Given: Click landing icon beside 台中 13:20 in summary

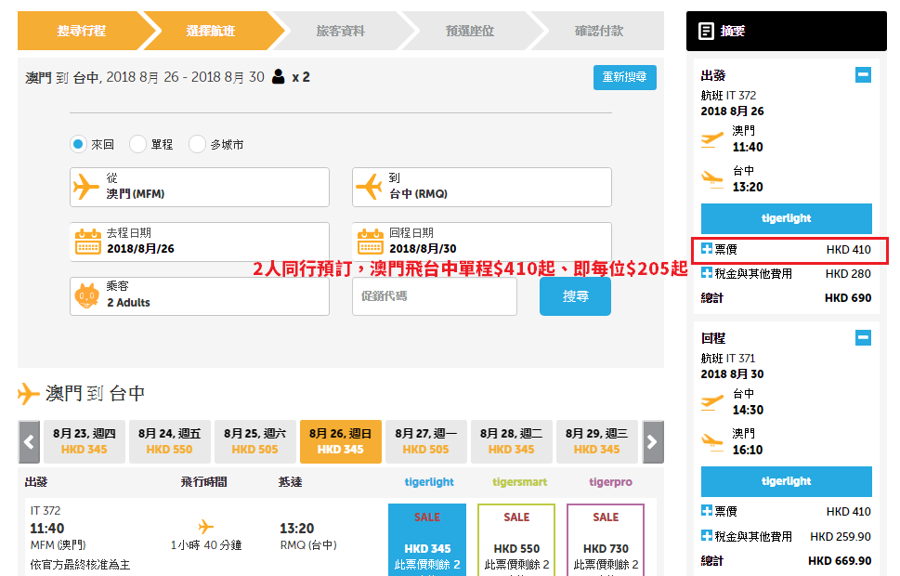Looking at the screenshot, I should click(712, 179).
